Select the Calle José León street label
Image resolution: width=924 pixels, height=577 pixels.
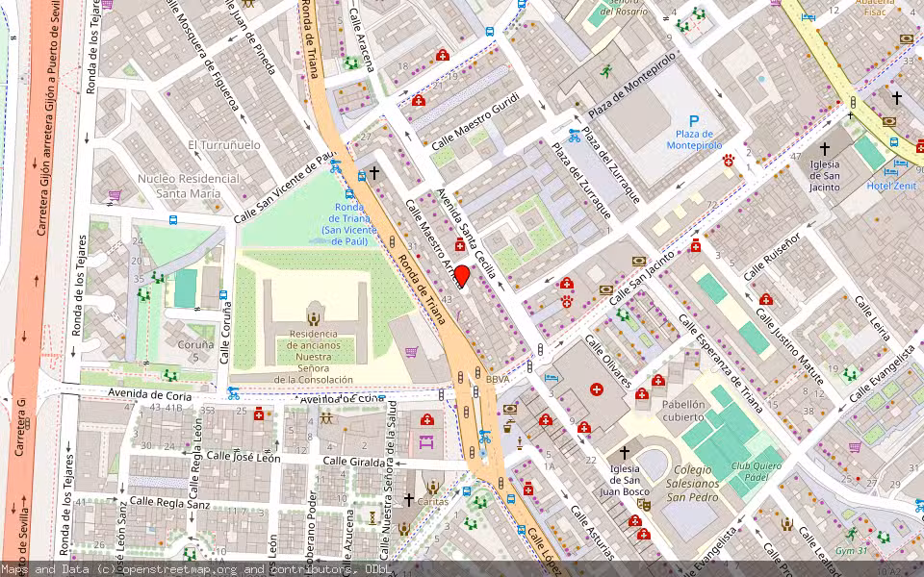(x=244, y=456)
